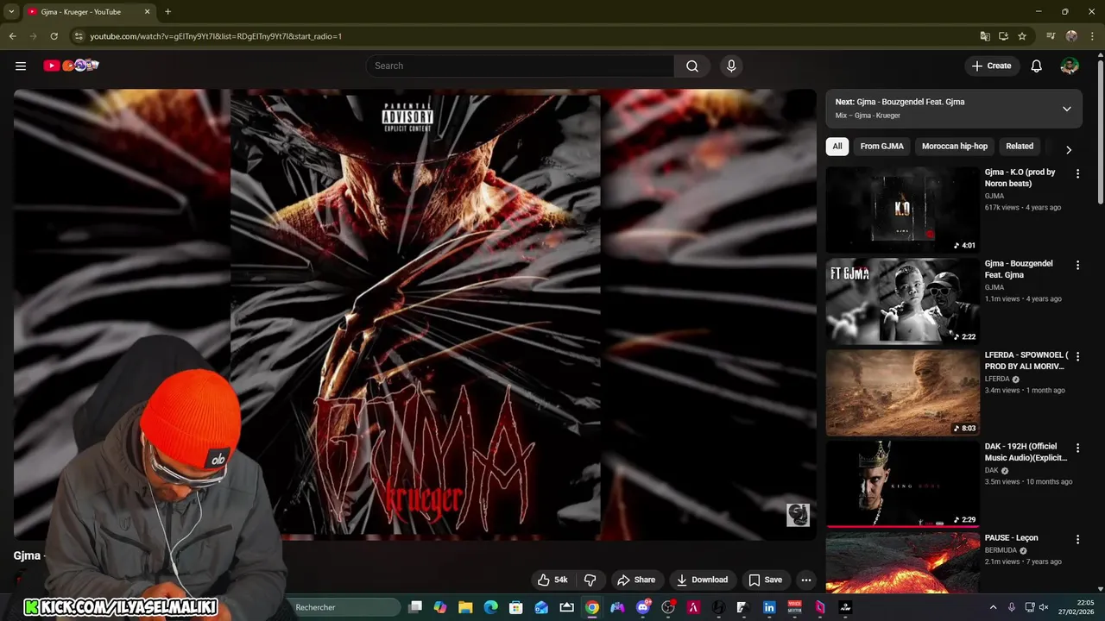Like the video with 54k likes

click(552, 580)
